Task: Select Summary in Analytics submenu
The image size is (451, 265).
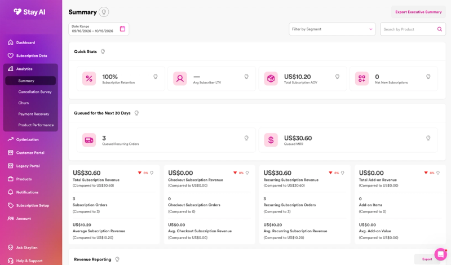Action: (x=30, y=81)
